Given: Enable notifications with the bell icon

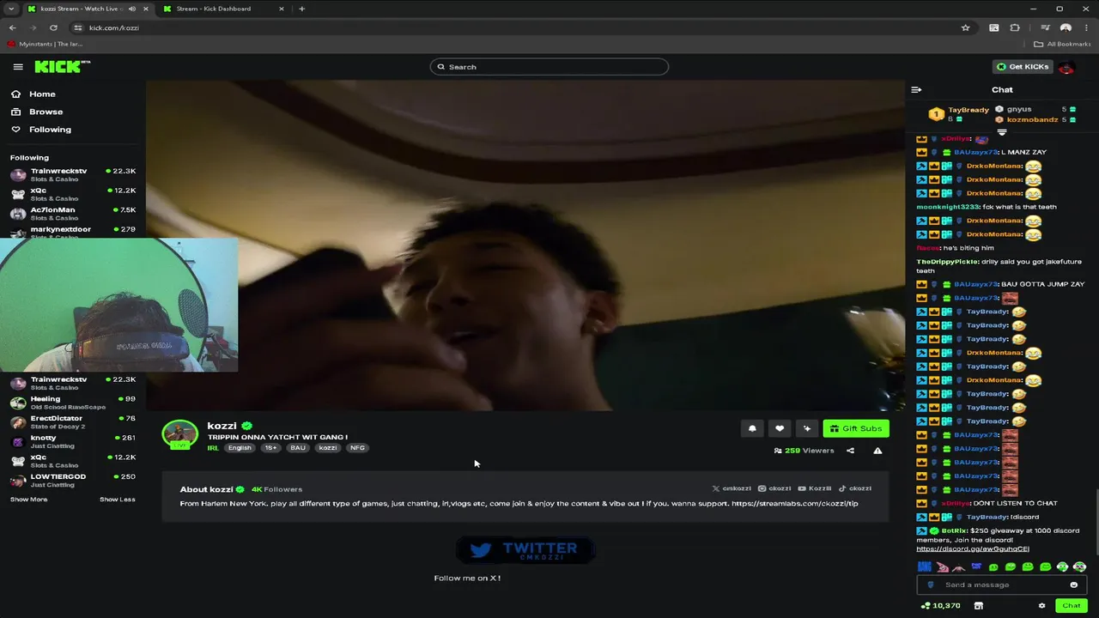Looking at the screenshot, I should 752,428.
